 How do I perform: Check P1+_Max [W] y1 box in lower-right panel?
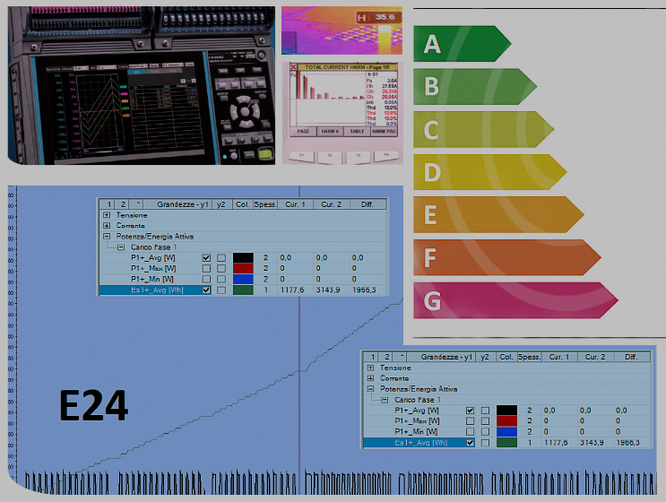tap(471, 421)
